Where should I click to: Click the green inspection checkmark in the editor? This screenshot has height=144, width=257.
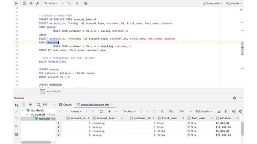241,10
